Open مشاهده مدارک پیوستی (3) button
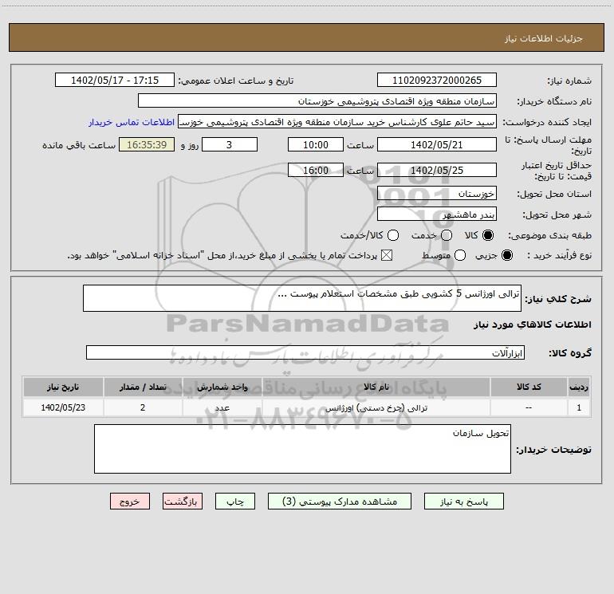The height and width of the screenshot is (594, 614). 340,502
